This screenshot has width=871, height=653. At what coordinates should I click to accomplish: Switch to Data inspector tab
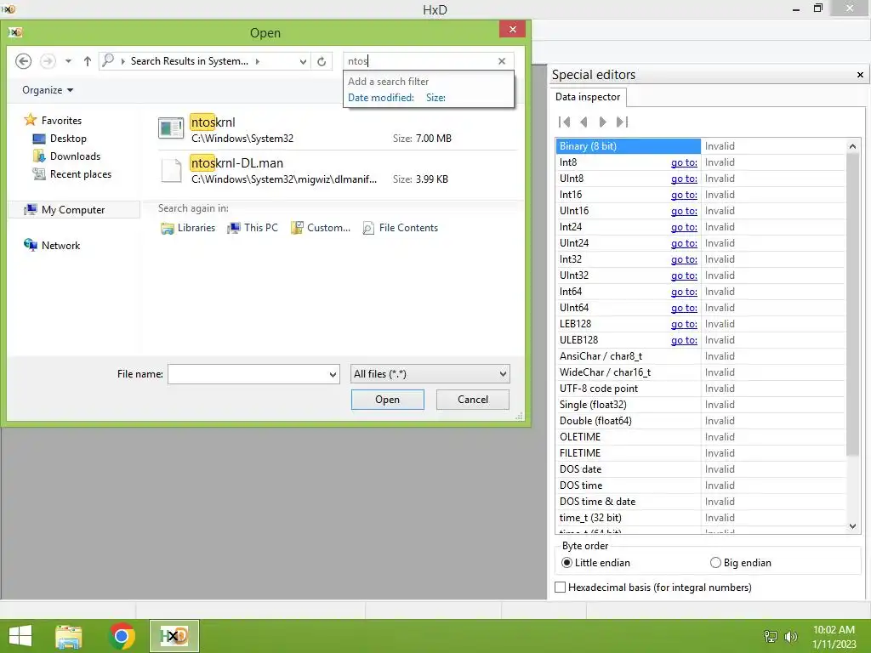pyautogui.click(x=588, y=97)
